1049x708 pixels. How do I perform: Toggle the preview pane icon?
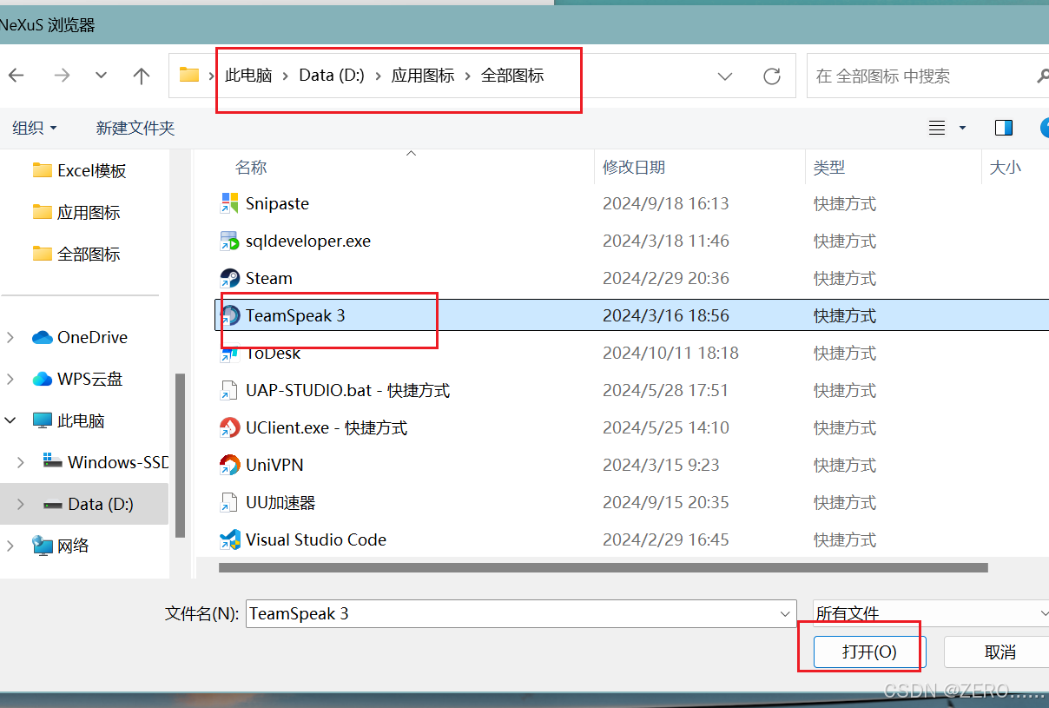pos(1004,128)
